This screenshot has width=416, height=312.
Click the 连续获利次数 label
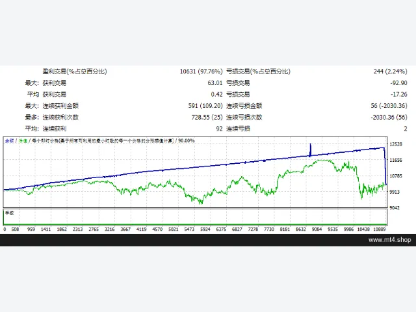click(60, 117)
